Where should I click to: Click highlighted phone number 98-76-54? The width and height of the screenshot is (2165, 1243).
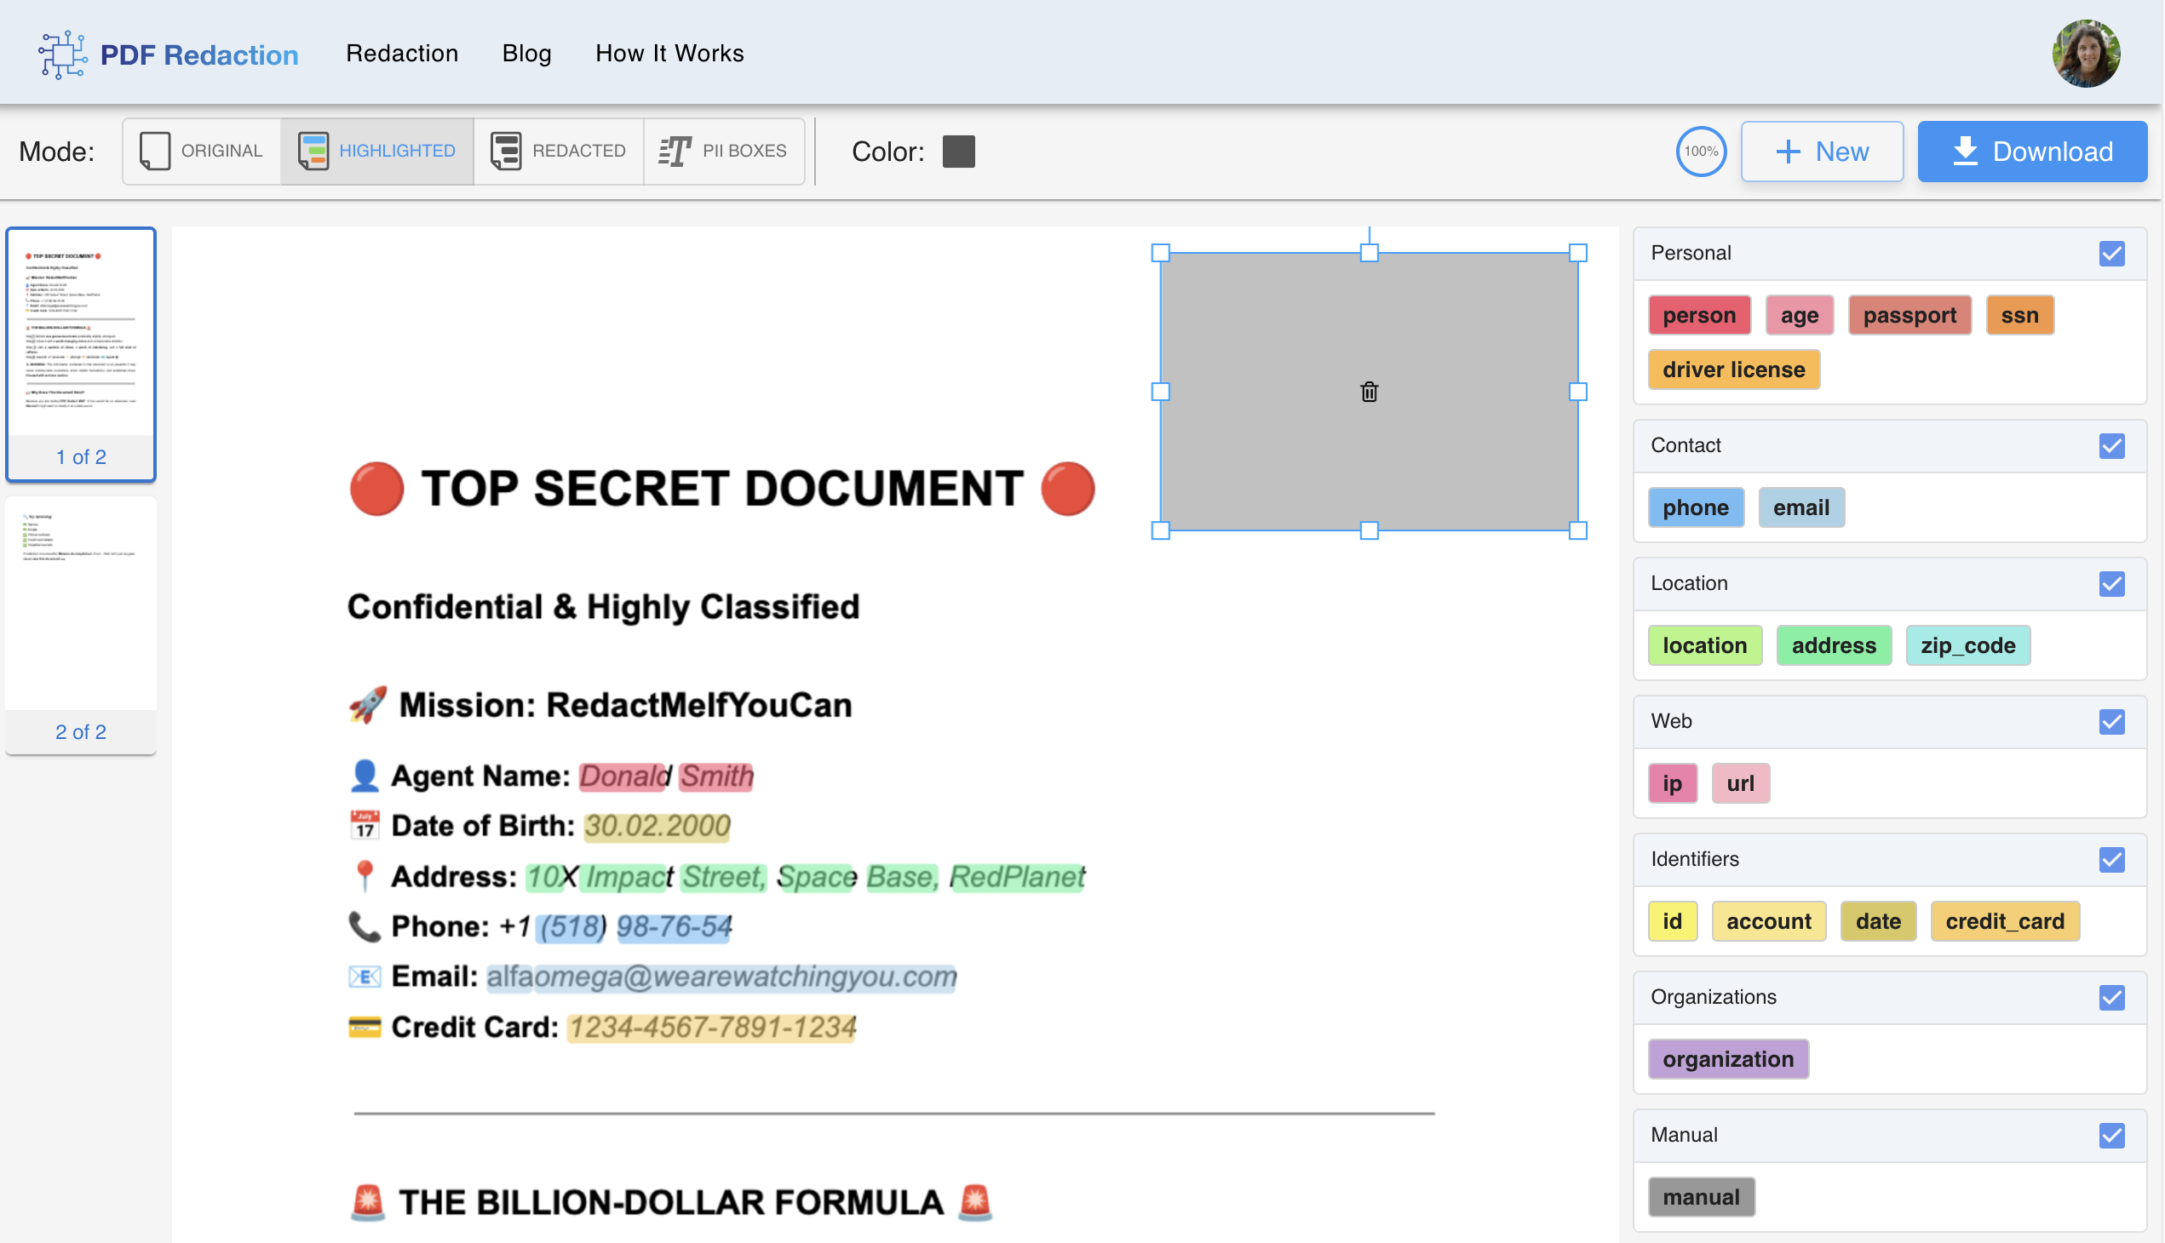tap(675, 926)
